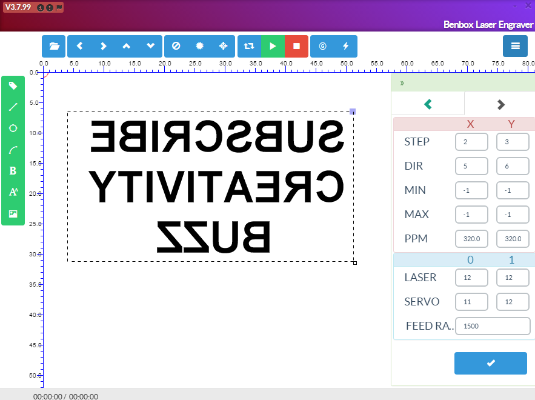
Task: Click the STEP Y input field
Action: [x=513, y=142]
